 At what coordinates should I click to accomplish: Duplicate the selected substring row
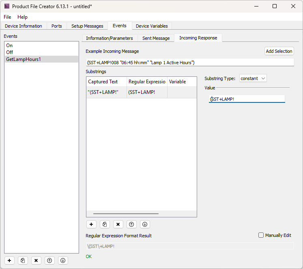105,224
